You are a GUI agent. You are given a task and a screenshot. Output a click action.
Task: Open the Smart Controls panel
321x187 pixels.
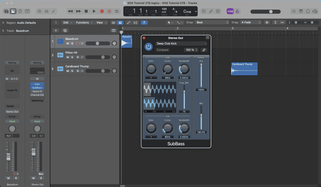[39, 11]
